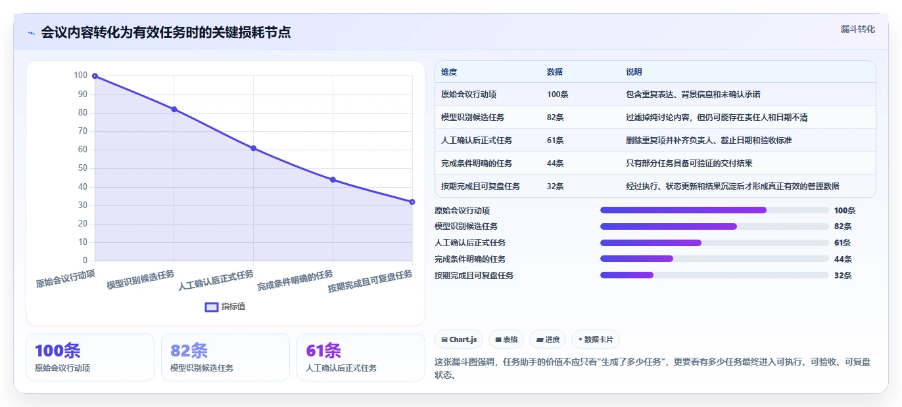
Task: Click the description 包含重复表达、背景信息和未确认承诺
Action: point(694,95)
